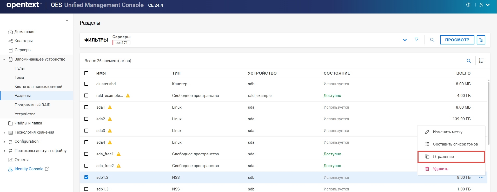The height and width of the screenshot is (192, 497).
Task: Click the filter funnel icon
Action: point(416,40)
